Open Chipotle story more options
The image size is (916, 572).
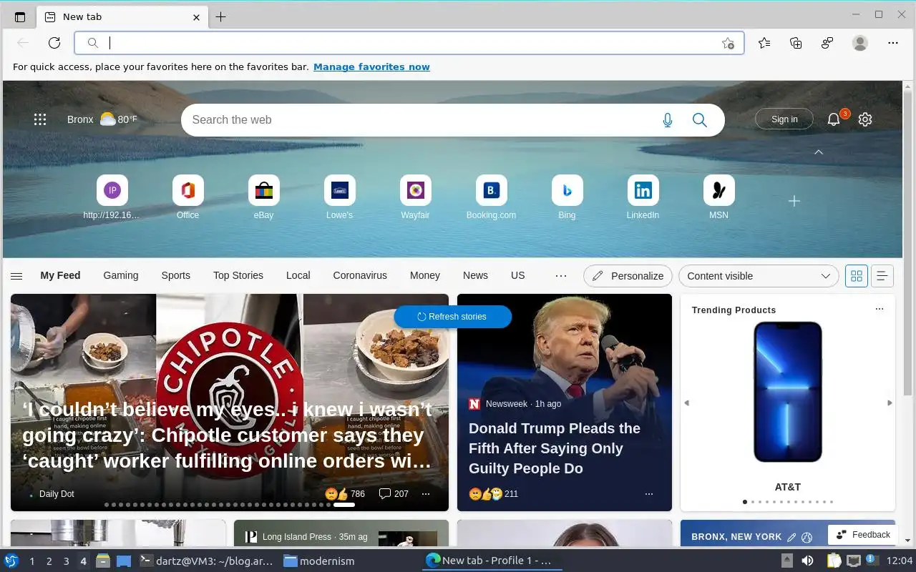[x=426, y=494]
